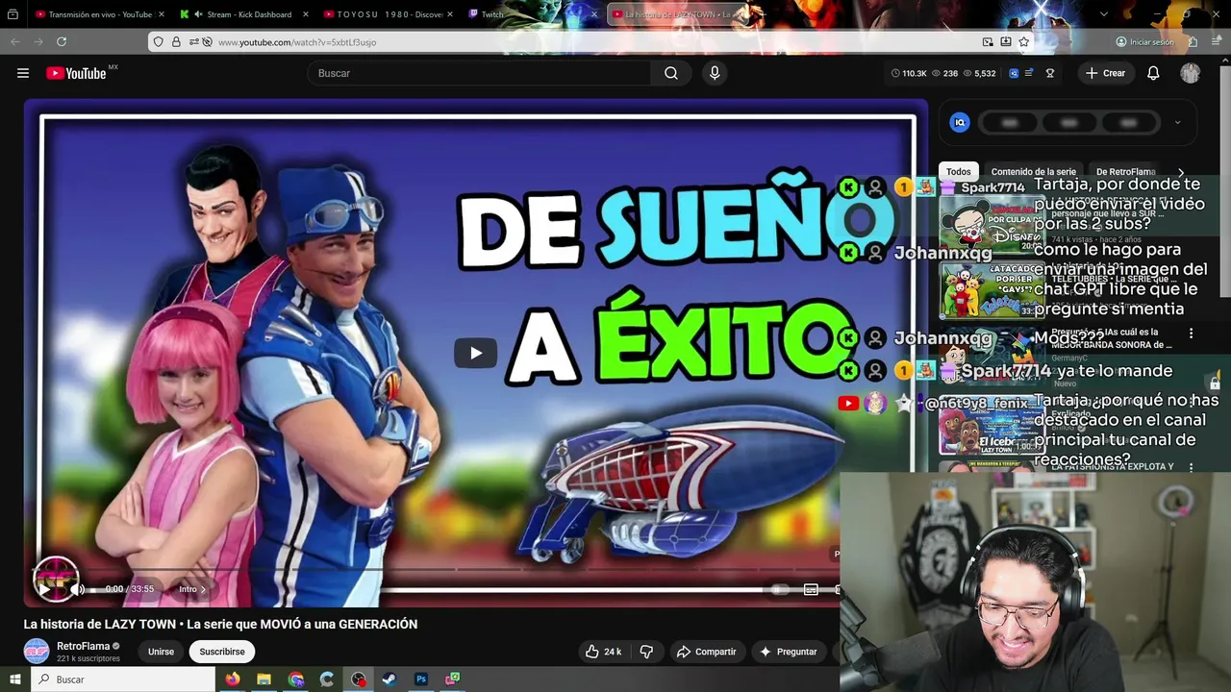Expand the IQ extension panel chevron

1177,123
